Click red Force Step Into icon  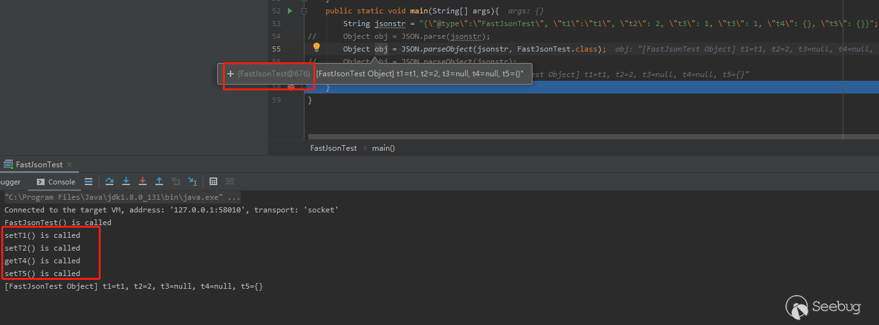143,182
